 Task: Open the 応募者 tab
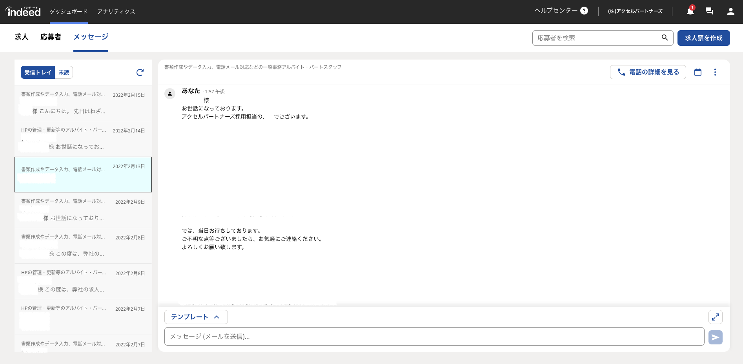[x=51, y=37]
